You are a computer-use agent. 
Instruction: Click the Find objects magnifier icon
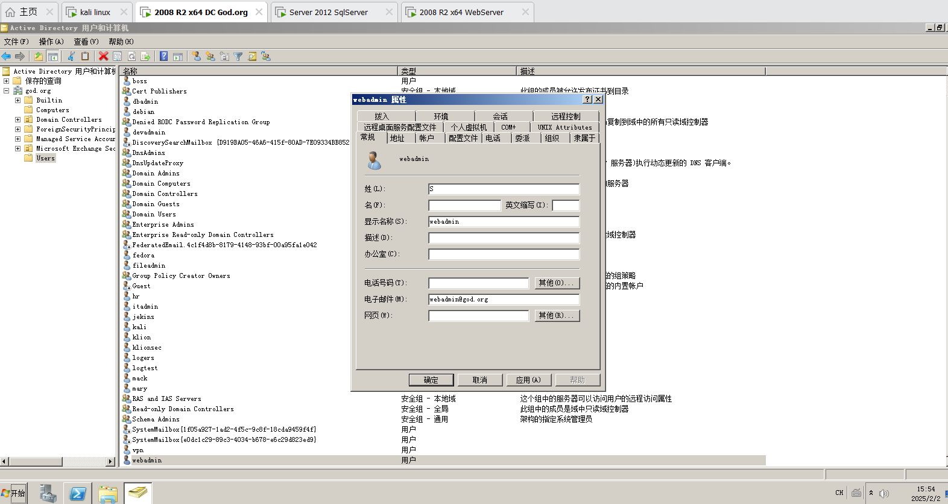(x=252, y=56)
